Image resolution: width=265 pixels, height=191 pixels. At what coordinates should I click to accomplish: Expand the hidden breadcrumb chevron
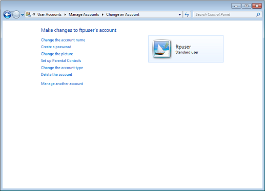click(x=34, y=14)
